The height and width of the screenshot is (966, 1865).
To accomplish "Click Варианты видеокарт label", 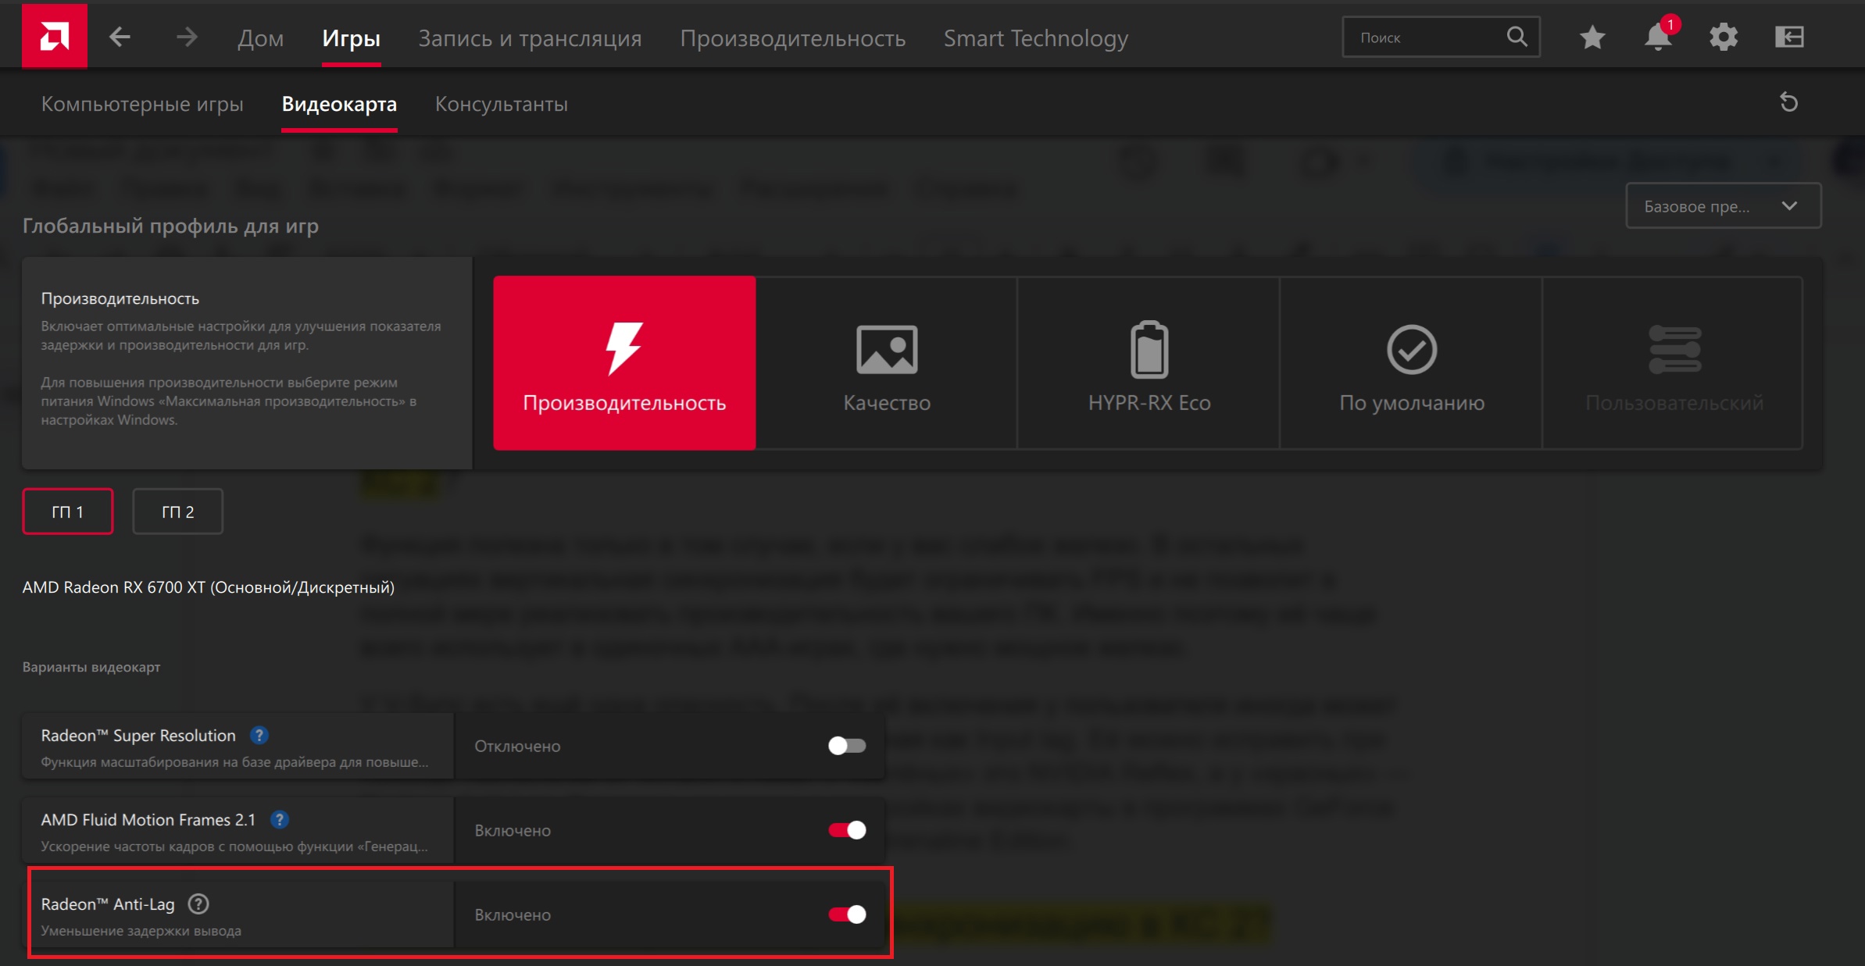I will [x=91, y=667].
